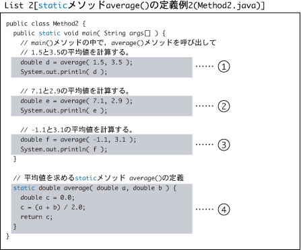Click the blue static in main declaration
301x250 pixels.
[x=49, y=34]
